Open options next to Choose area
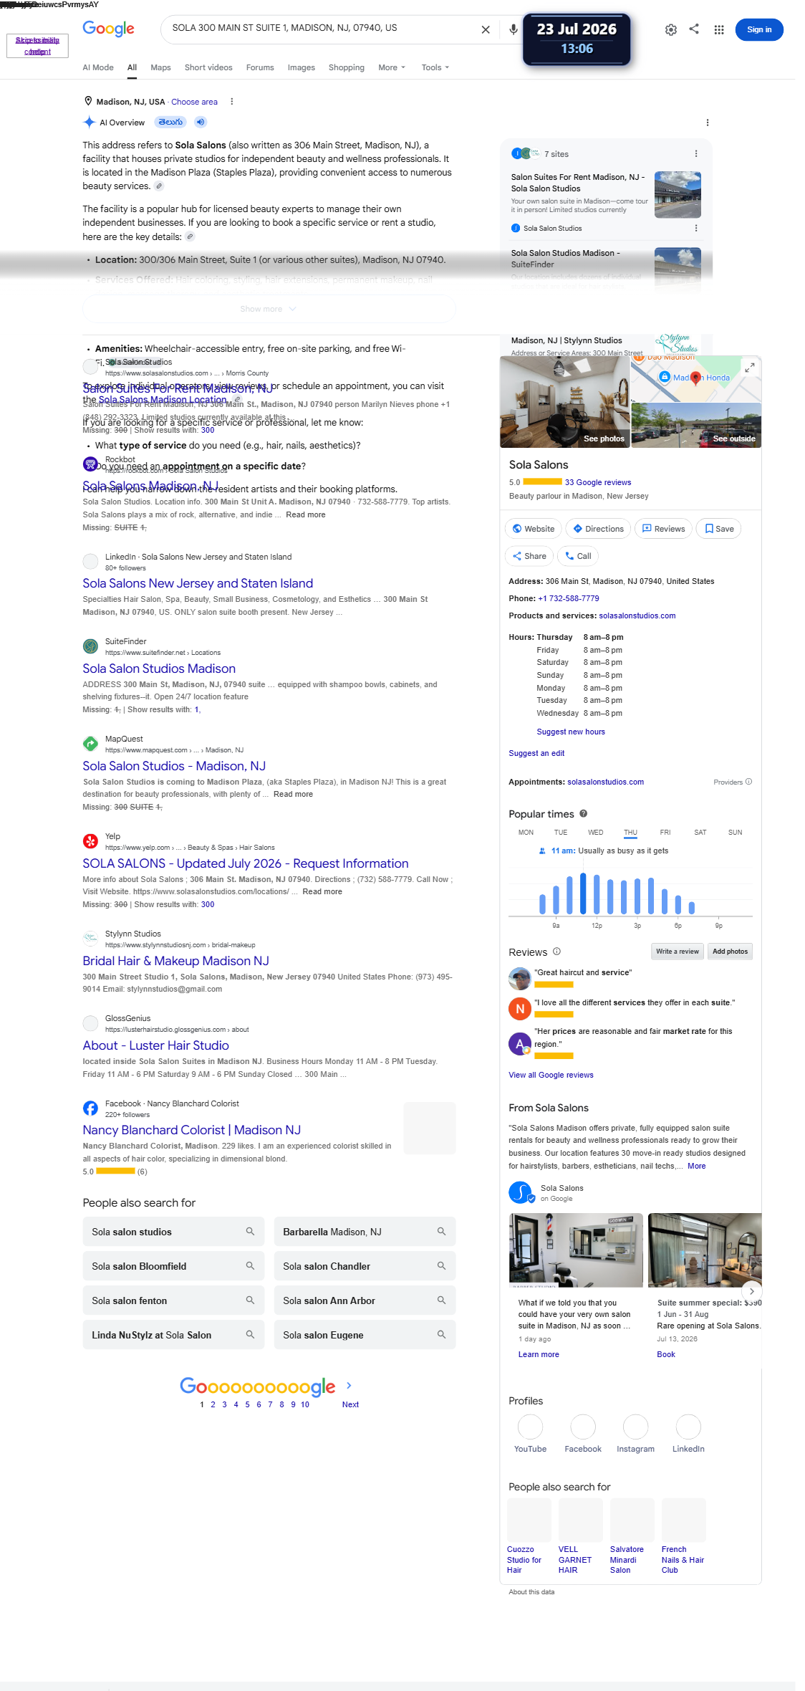This screenshot has width=805, height=1691. click(231, 102)
